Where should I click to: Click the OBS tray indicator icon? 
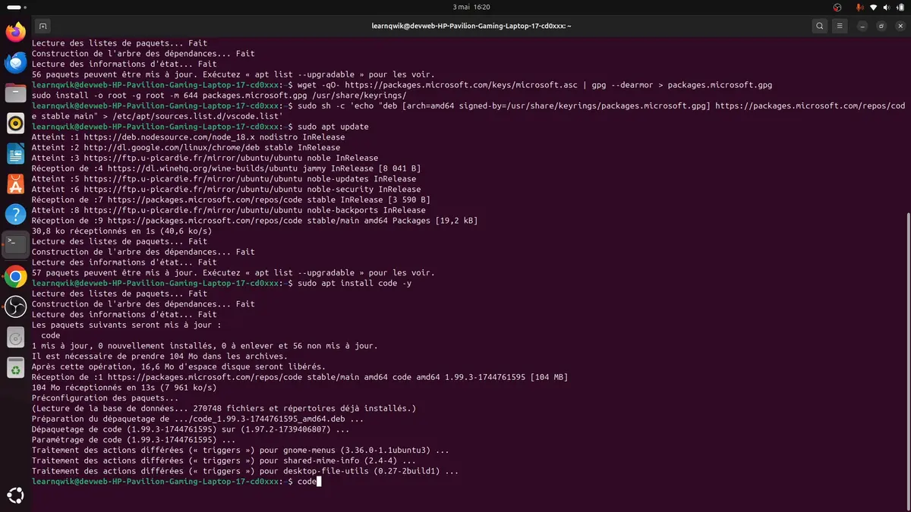[837, 7]
